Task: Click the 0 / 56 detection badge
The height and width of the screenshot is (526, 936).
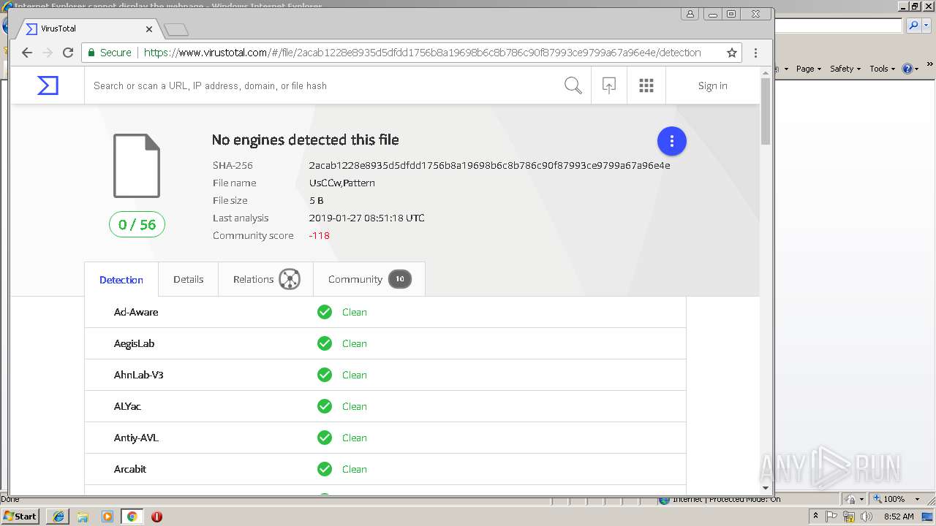Action: tap(137, 224)
